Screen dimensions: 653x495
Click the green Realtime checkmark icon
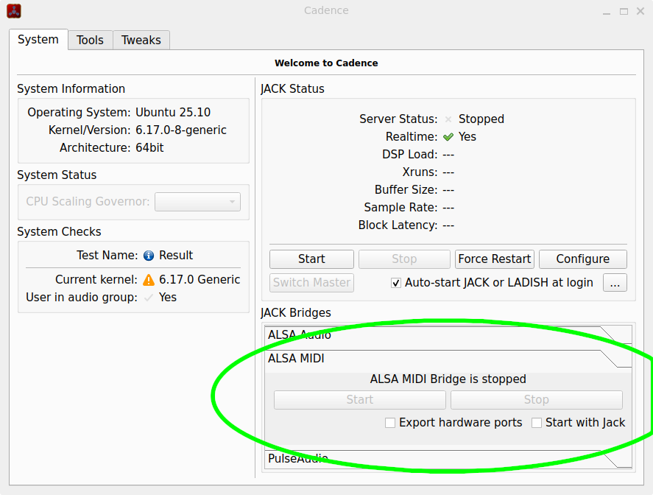click(448, 137)
